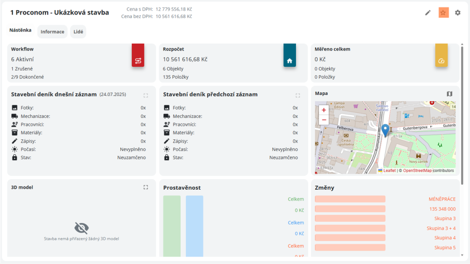
Task: Zoom out on the map
Action: [324, 120]
